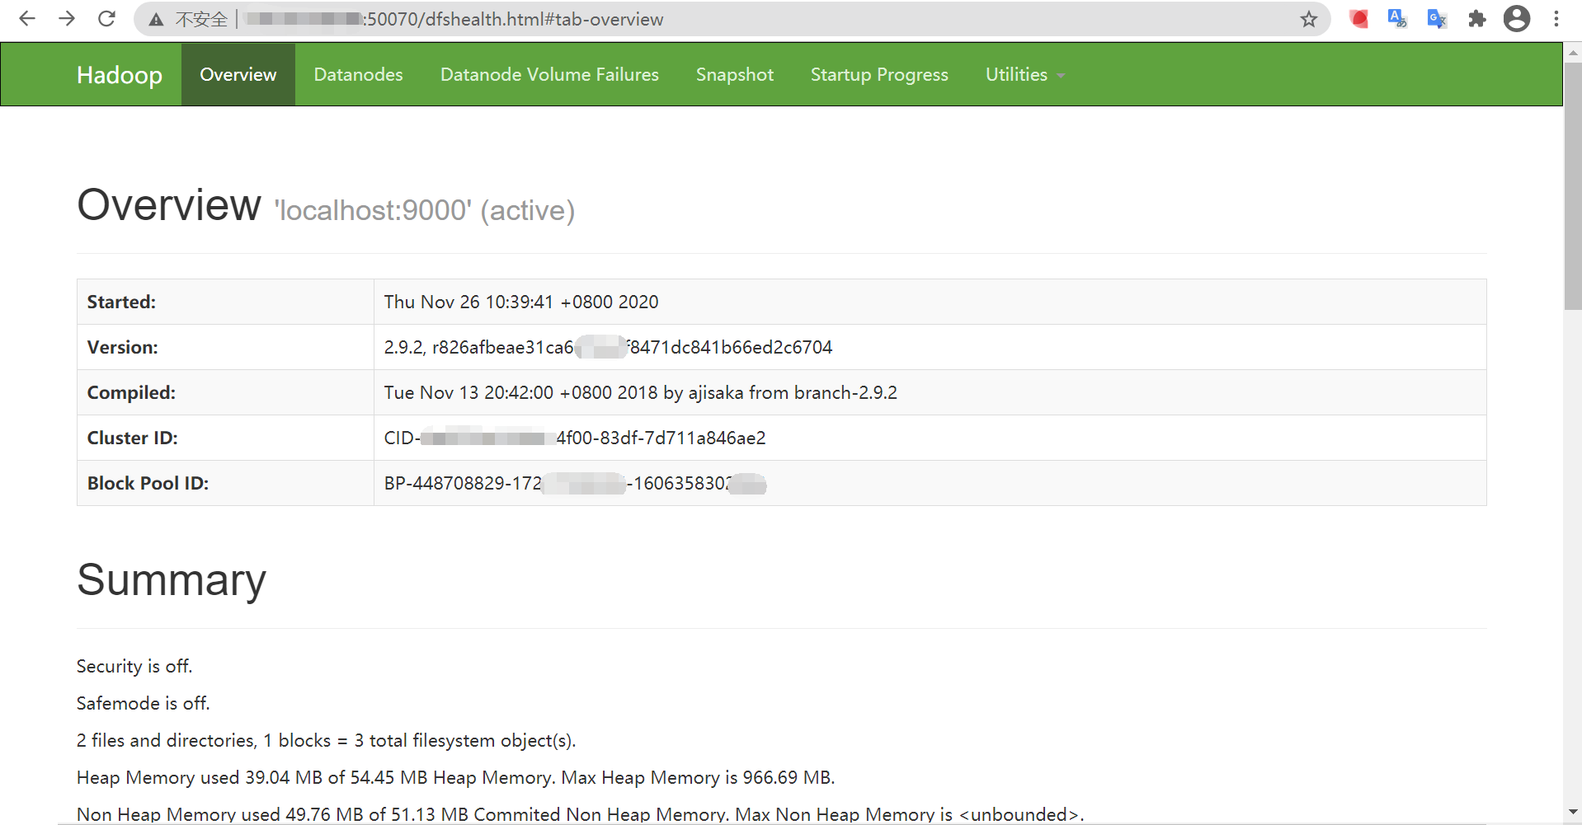Click the not-secure warning triangle icon
This screenshot has height=825, width=1582.
click(156, 20)
